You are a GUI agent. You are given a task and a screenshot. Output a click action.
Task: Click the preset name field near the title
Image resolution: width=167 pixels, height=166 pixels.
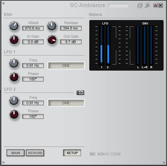[118, 5]
